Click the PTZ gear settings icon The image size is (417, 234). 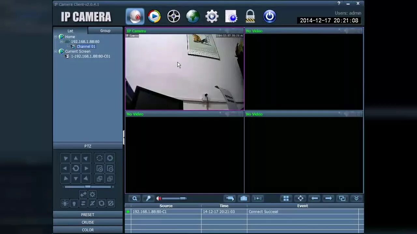click(93, 194)
